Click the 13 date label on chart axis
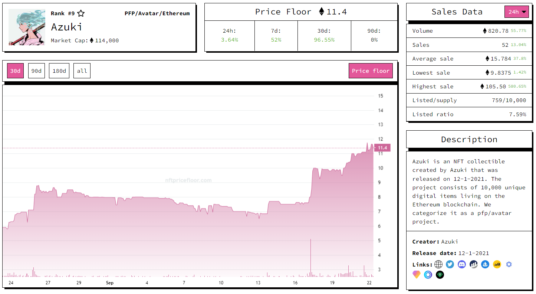The image size is (536, 294). pos(258,283)
